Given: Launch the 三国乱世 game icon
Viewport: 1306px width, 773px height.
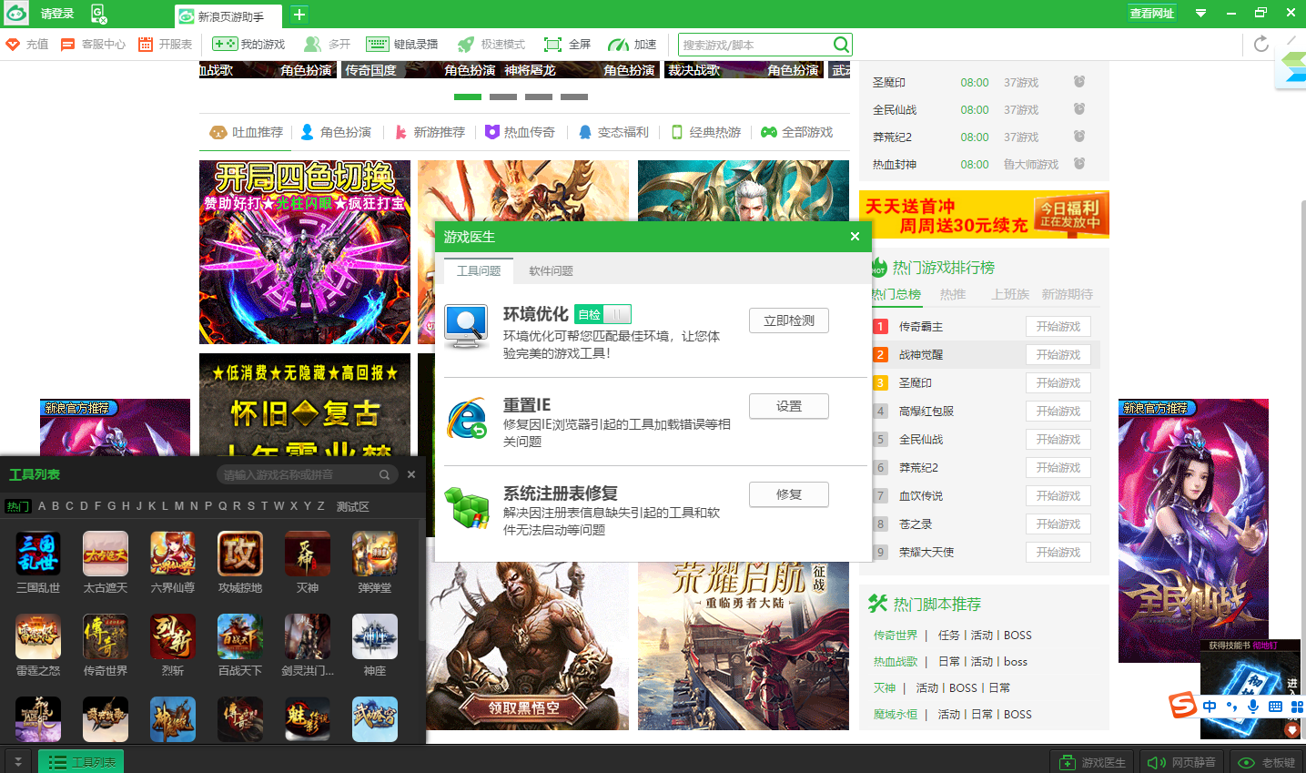Looking at the screenshot, I should (x=38, y=554).
